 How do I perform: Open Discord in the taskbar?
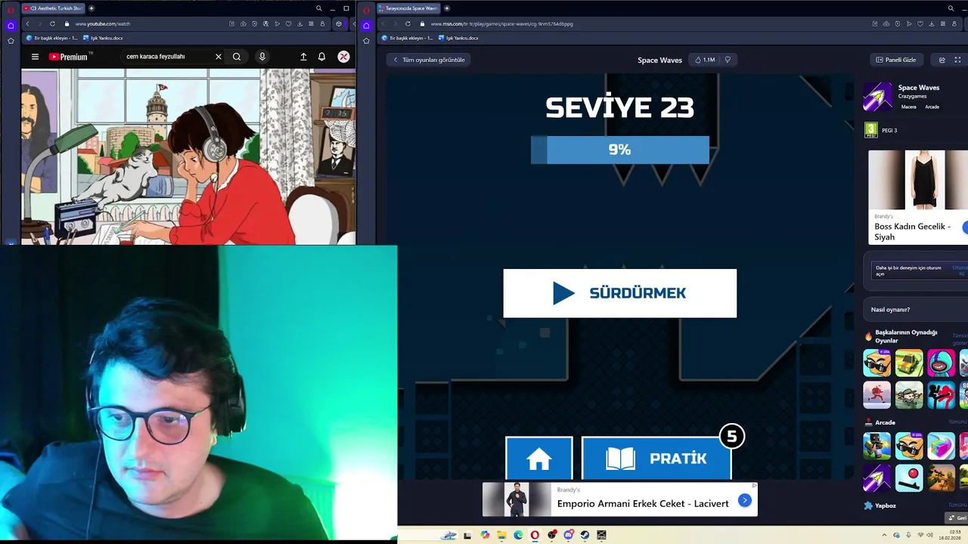coord(568,535)
